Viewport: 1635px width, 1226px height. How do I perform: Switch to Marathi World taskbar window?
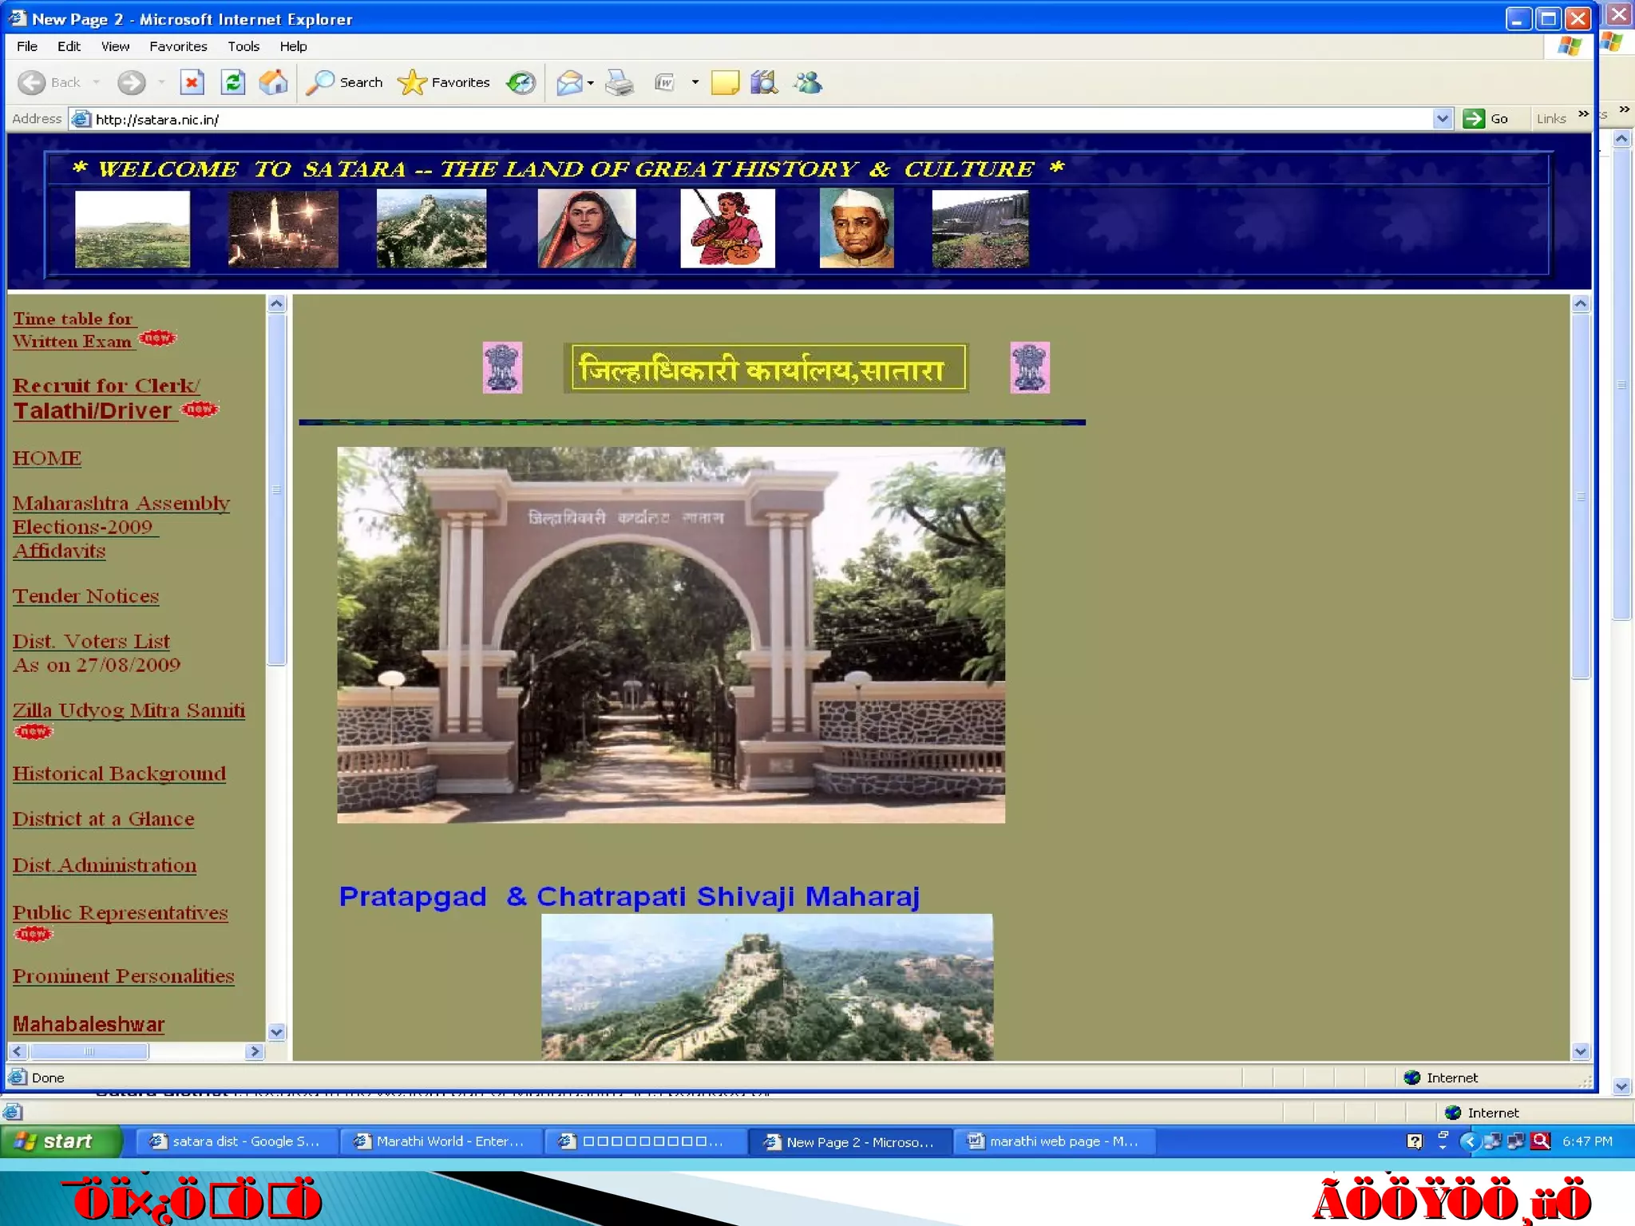pyautogui.click(x=441, y=1141)
